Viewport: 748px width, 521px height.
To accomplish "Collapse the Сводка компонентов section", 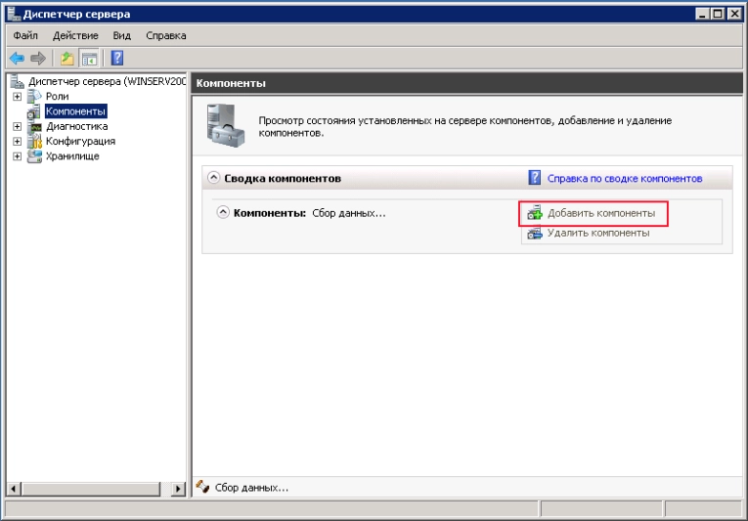I will (214, 178).
